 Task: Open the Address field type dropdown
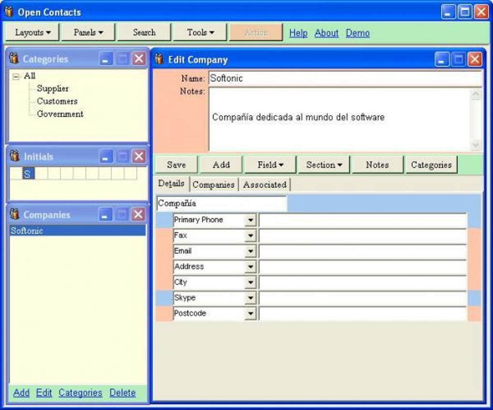click(250, 267)
